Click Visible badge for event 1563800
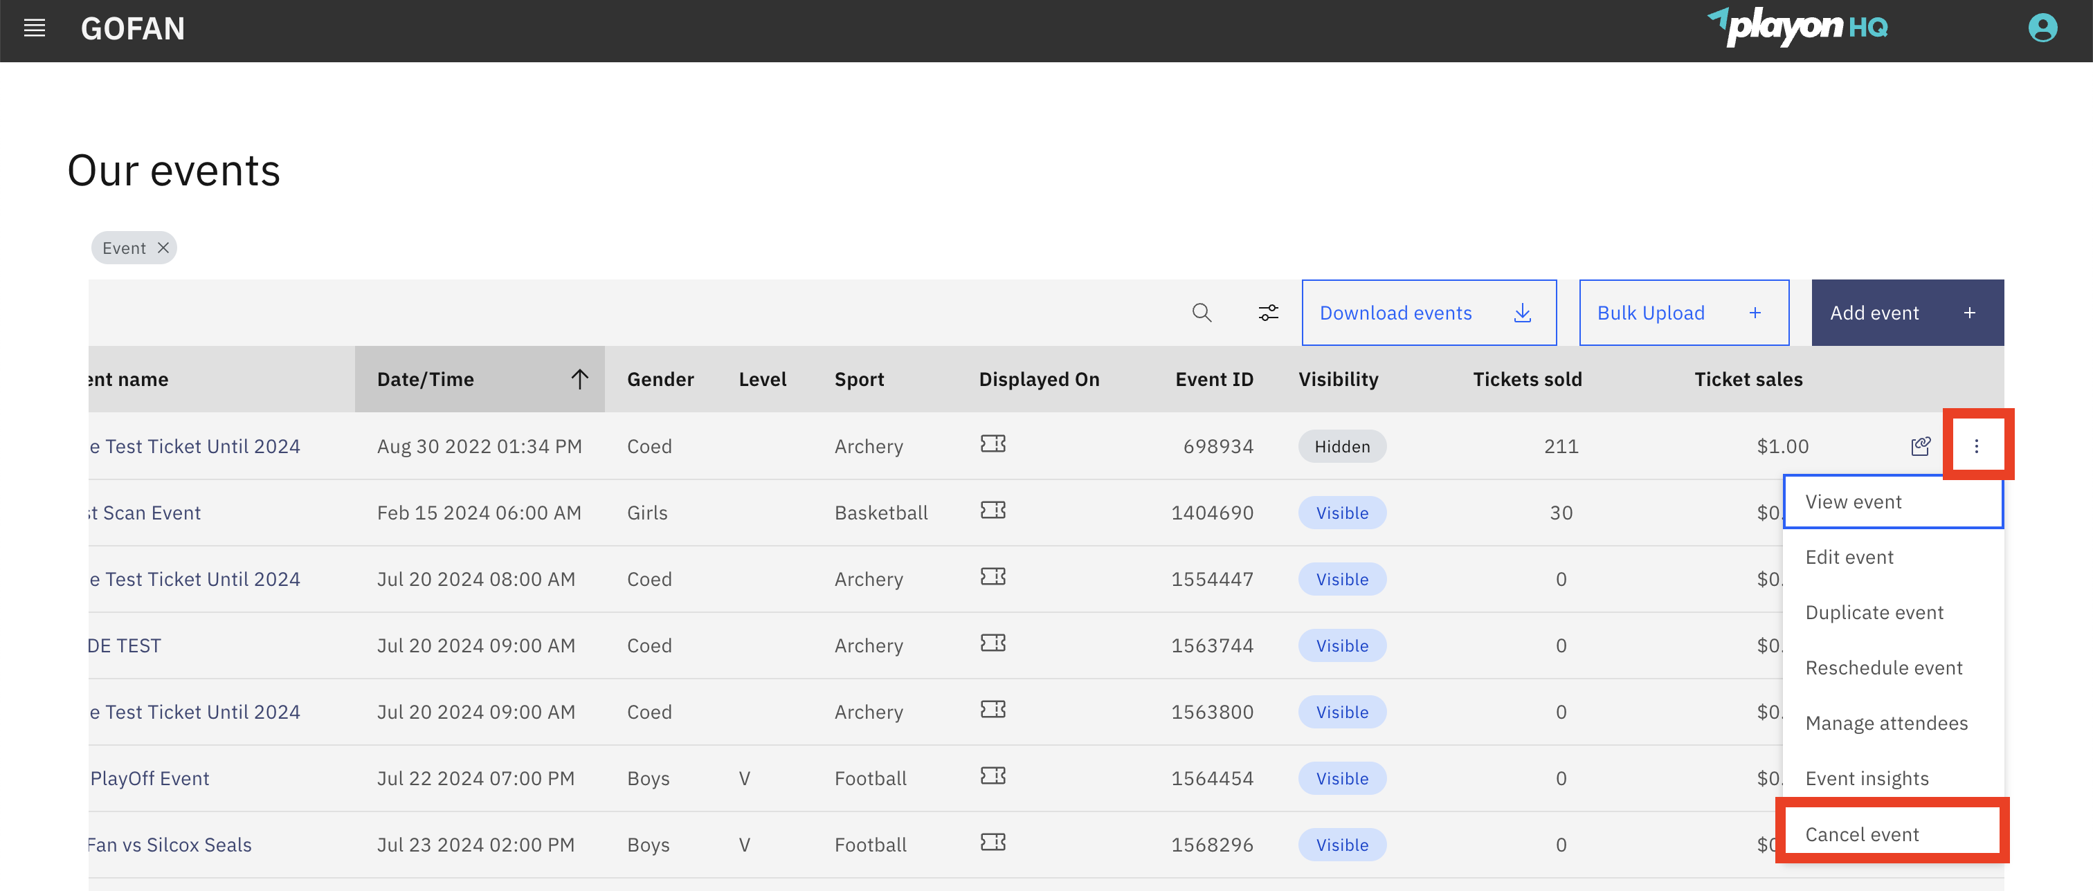This screenshot has width=2093, height=891. coord(1342,713)
